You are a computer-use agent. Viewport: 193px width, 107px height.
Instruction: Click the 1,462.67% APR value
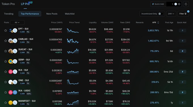(153, 41)
